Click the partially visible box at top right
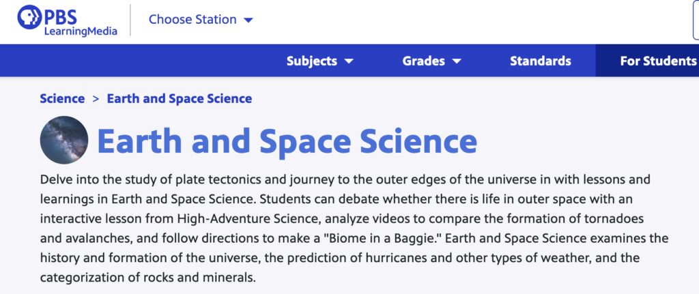Screen dimensions: 699x294 pos(695,20)
